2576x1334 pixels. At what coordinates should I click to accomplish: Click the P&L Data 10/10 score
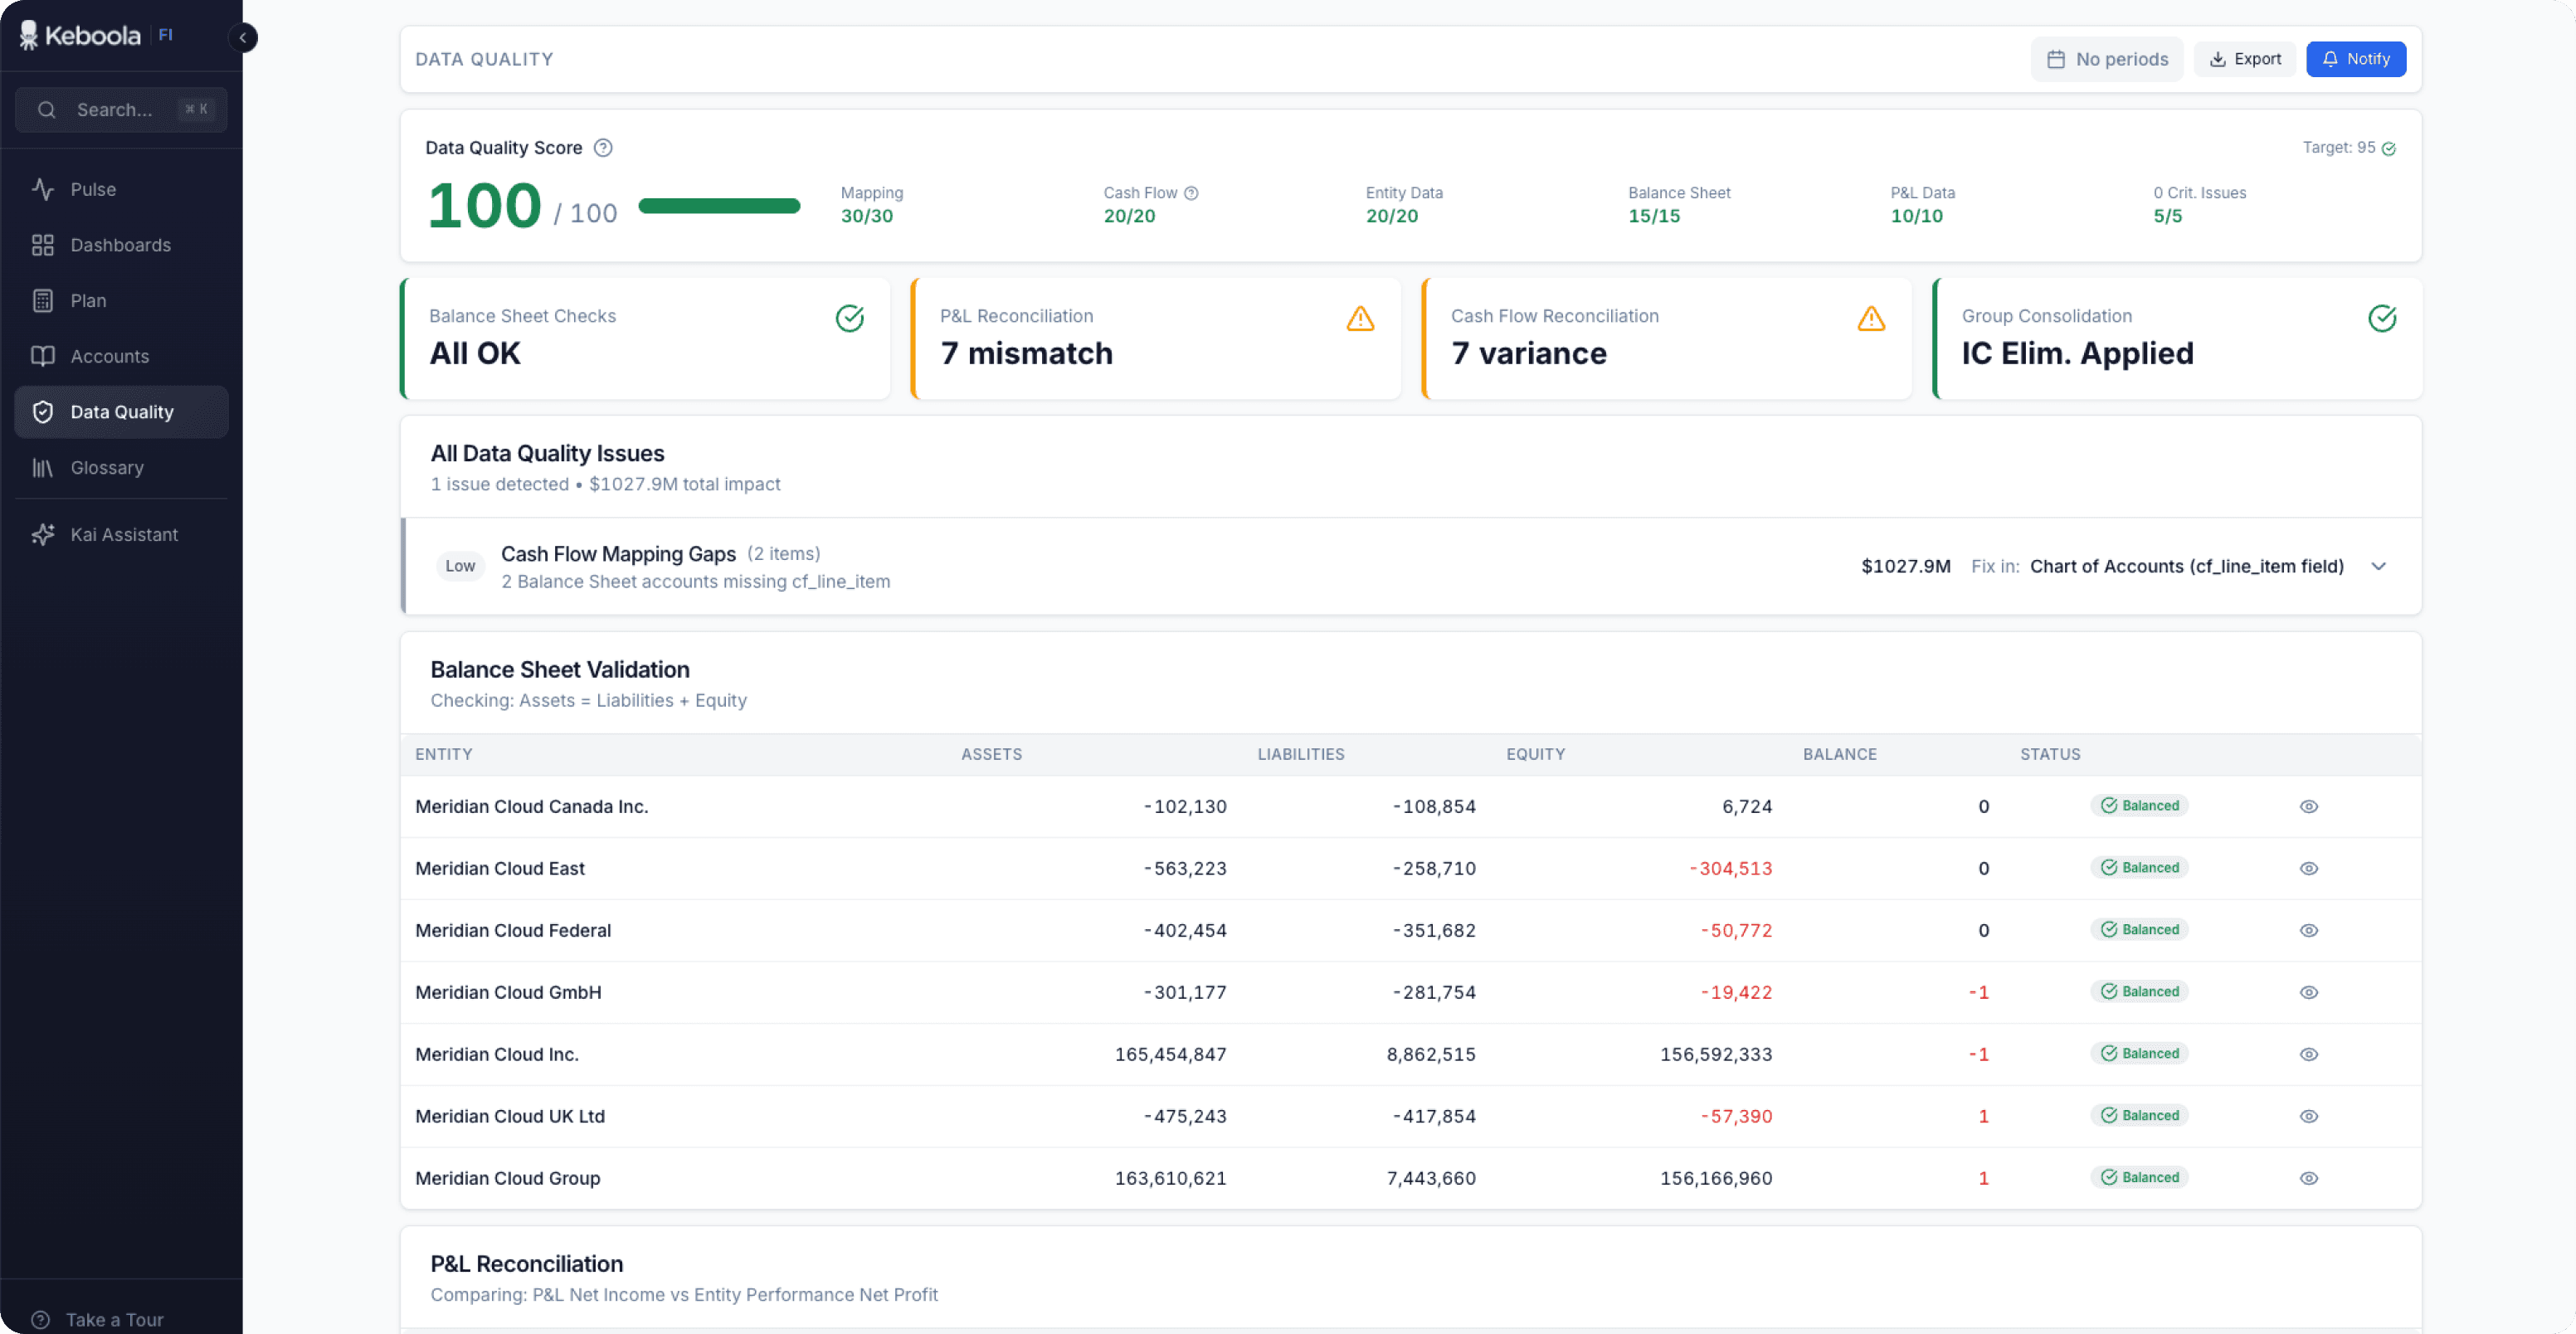click(1922, 205)
